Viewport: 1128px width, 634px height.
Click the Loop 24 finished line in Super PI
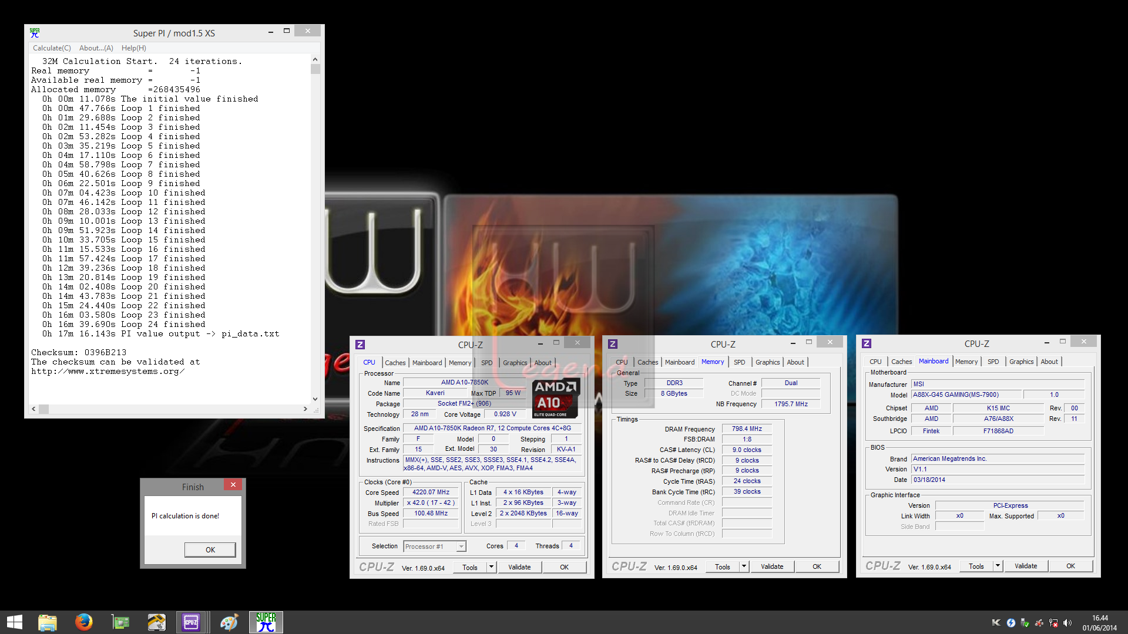[124, 325]
